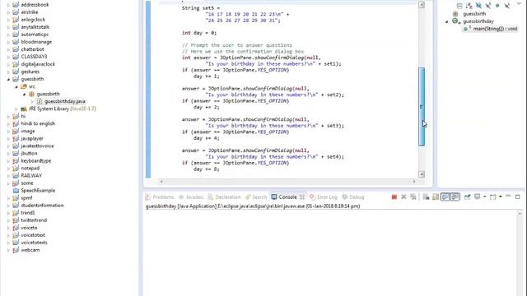527x296 pixels.
Task: Expand the JRE System Library node
Action: tap(16, 109)
